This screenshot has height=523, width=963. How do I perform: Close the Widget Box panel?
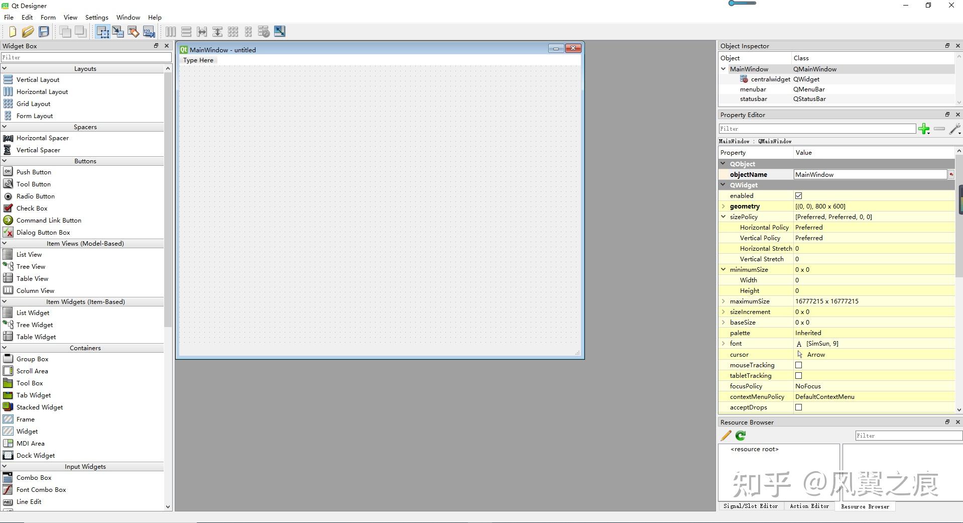tap(167, 46)
